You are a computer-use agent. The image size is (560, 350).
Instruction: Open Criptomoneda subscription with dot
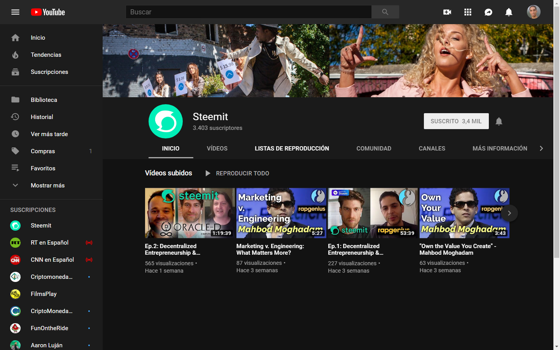tap(51, 277)
